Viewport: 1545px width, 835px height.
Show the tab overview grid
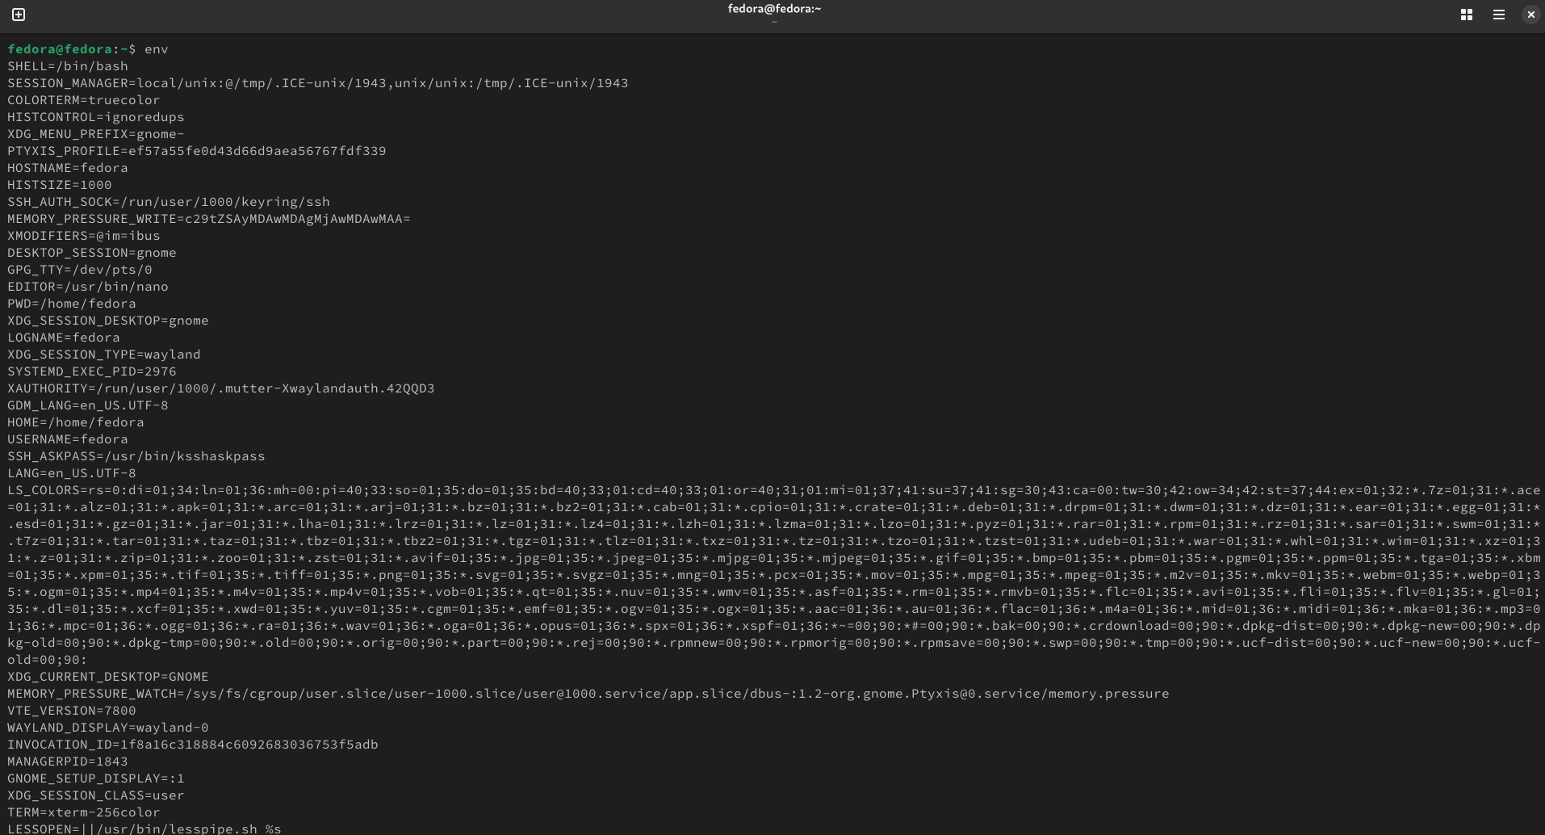1466,15
